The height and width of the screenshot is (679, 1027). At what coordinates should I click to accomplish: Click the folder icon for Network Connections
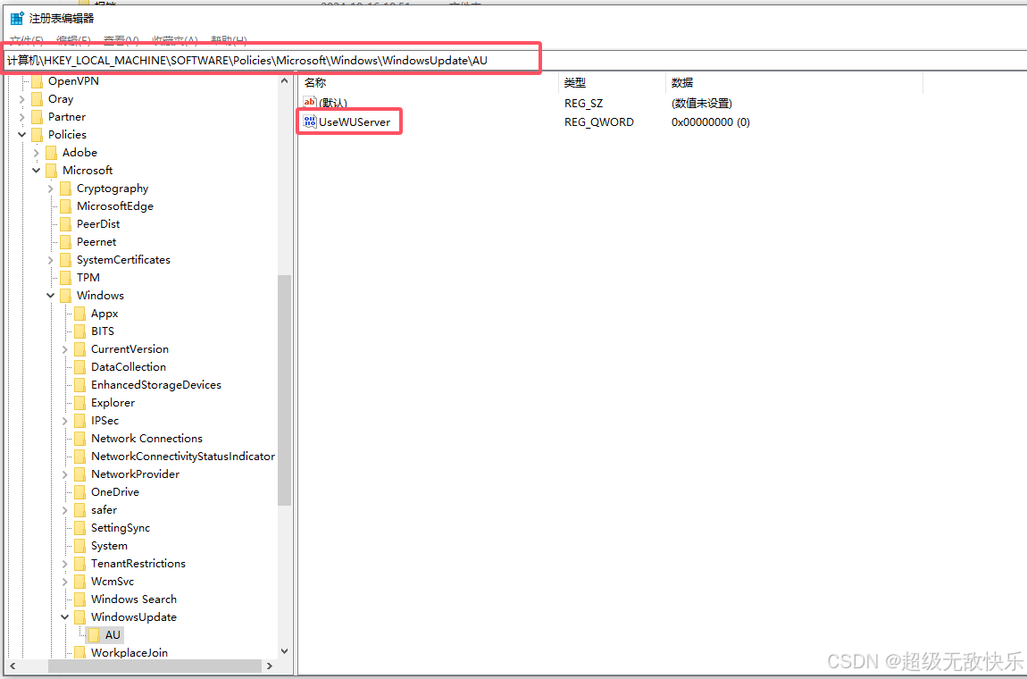(x=79, y=439)
